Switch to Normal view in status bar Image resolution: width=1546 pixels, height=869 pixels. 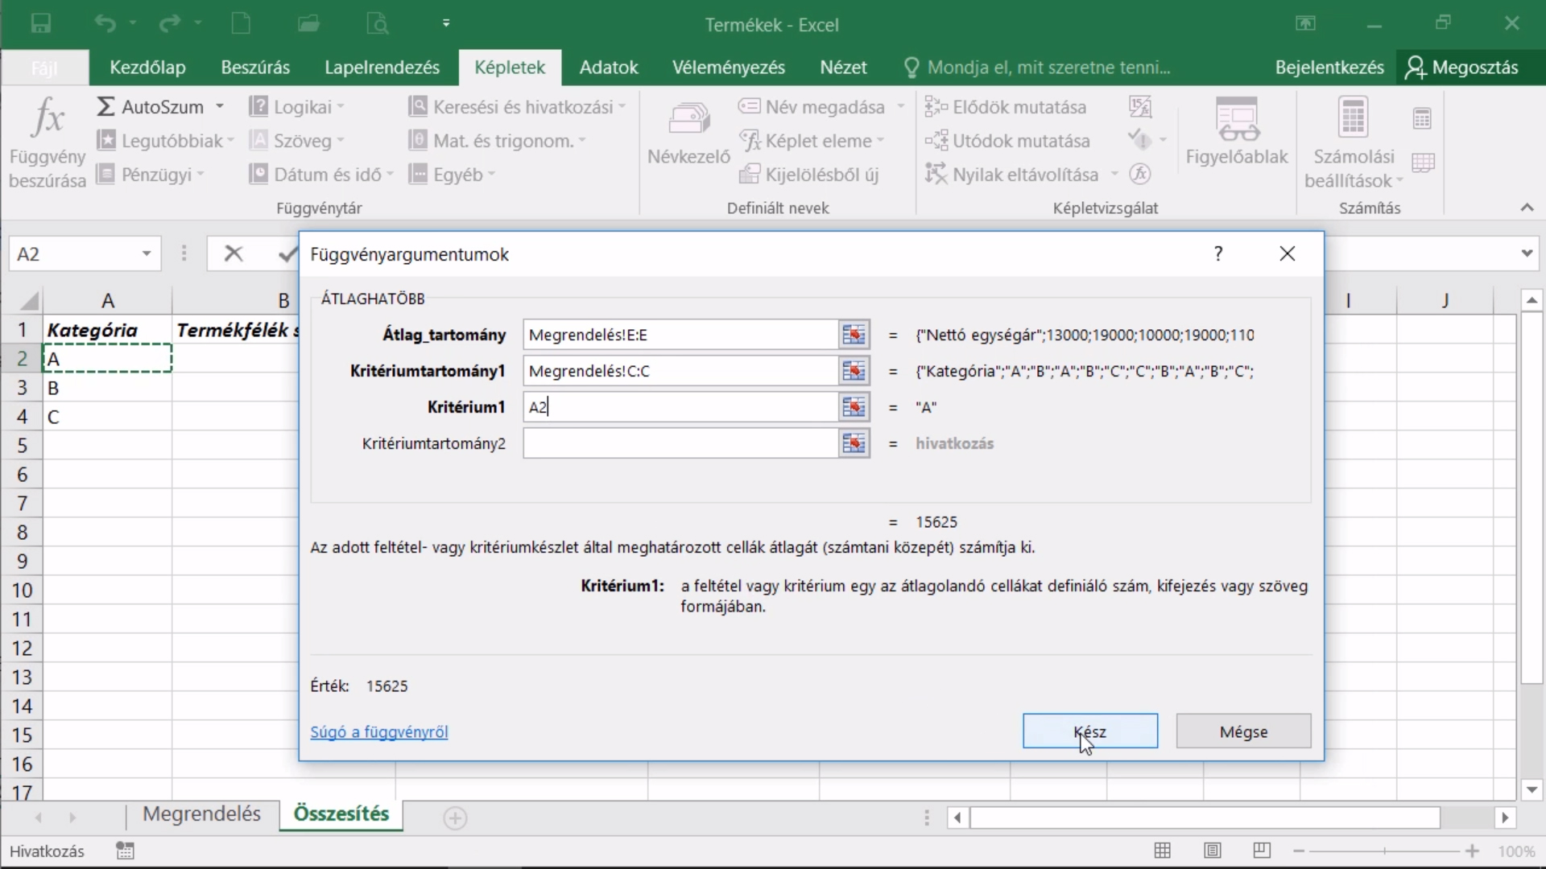point(1162,850)
